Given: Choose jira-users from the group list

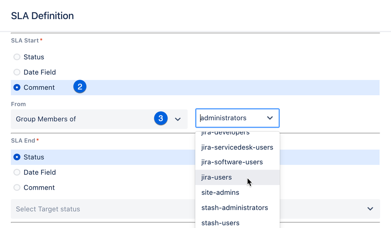Looking at the screenshot, I should click(216, 177).
